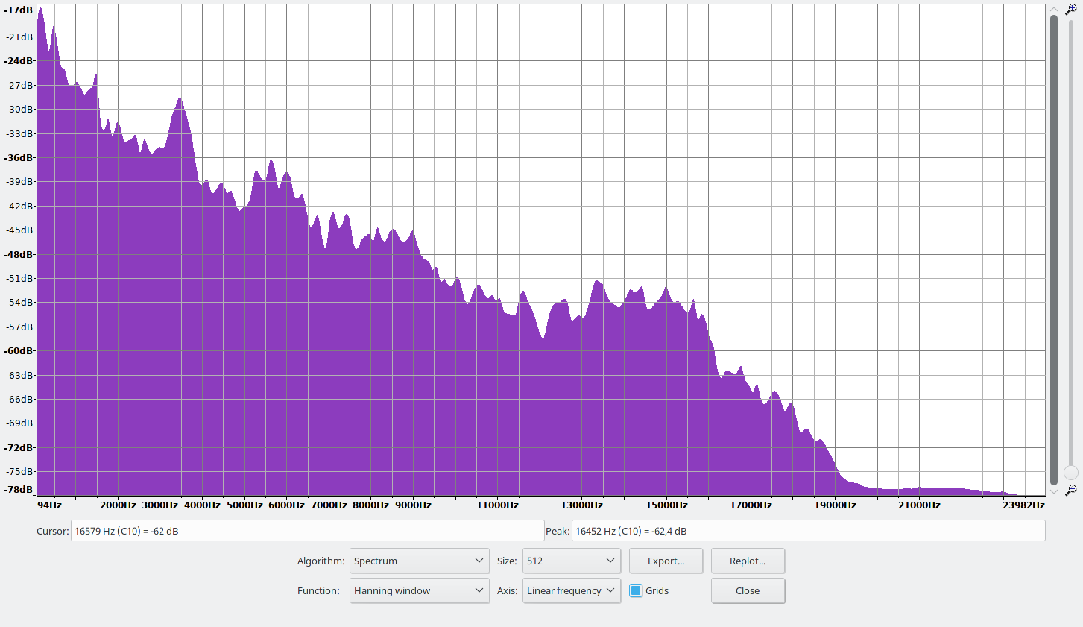Click the scrollbar up arrow
1083x627 pixels.
(1054, 9)
